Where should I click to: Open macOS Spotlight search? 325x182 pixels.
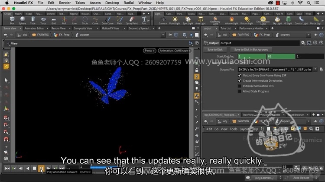[309, 3]
